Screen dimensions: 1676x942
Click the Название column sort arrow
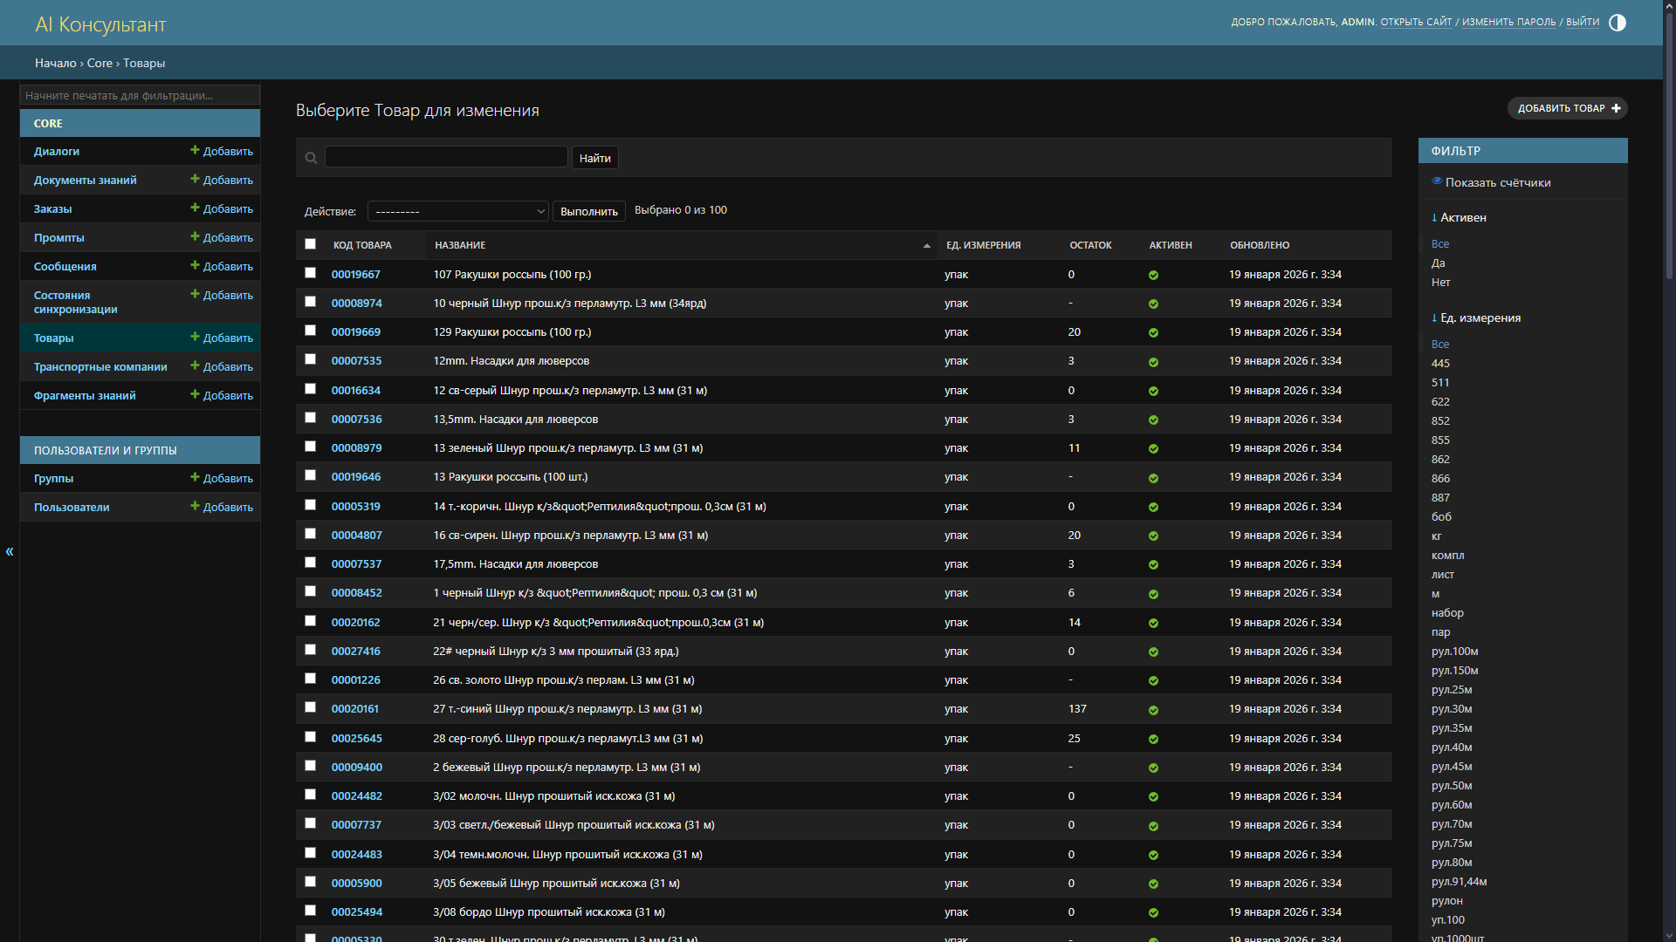(927, 245)
